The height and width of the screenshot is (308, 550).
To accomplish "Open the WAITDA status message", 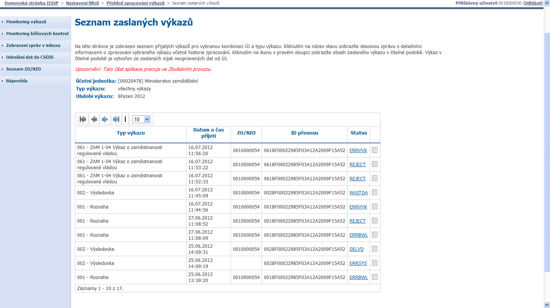I will (x=359, y=193).
